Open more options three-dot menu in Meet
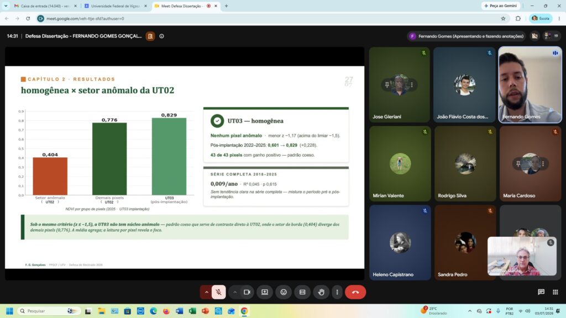The image size is (566, 318). [337, 292]
